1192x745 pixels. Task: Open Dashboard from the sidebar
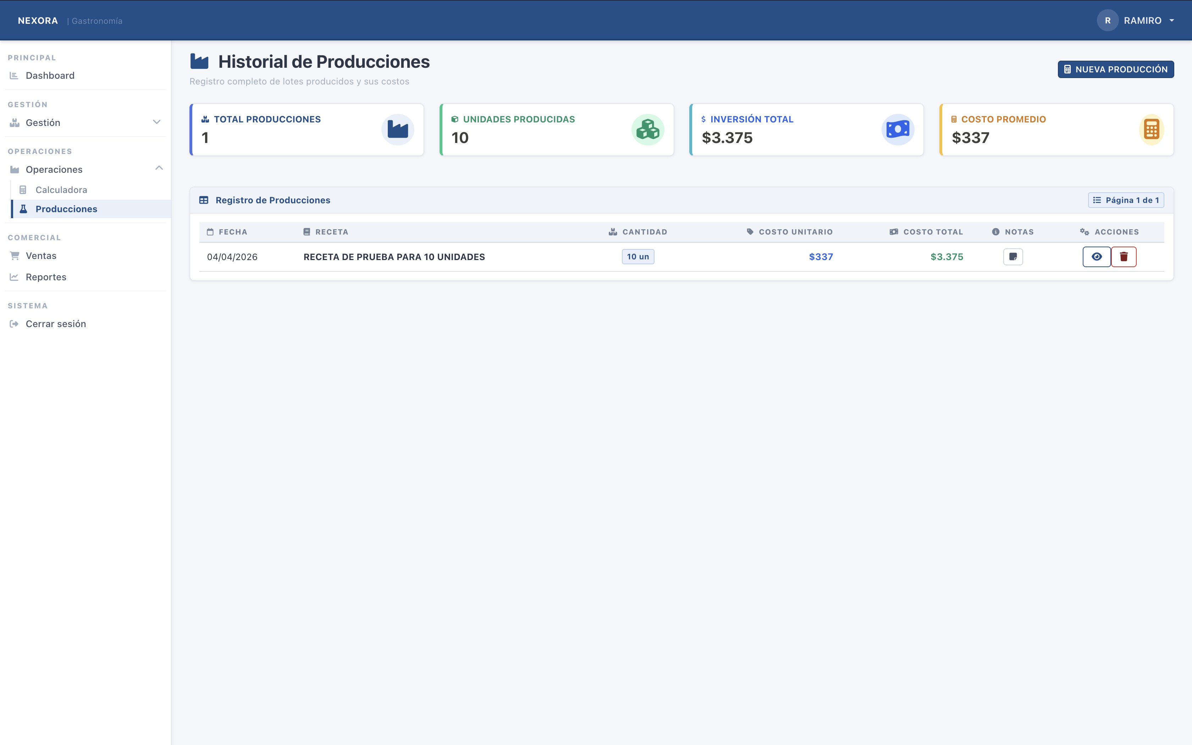click(50, 75)
